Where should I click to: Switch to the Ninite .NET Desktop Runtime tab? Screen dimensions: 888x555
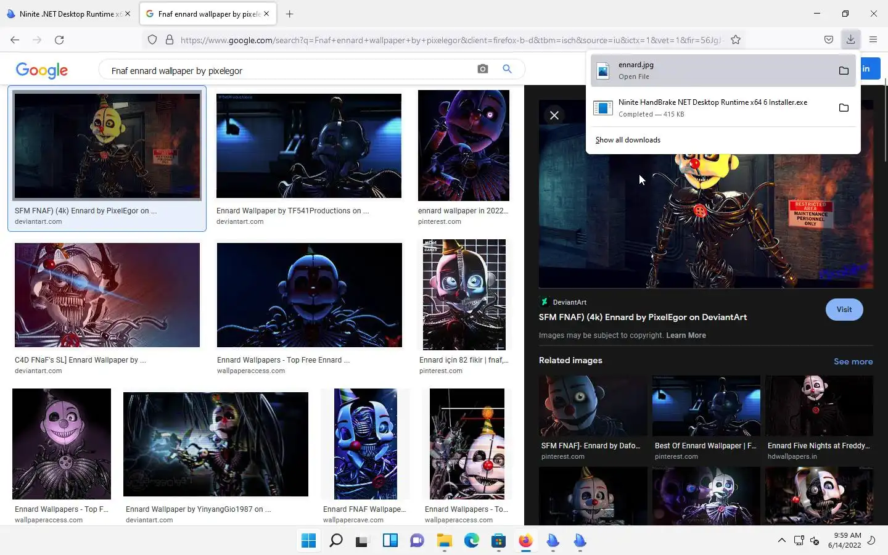68,14
